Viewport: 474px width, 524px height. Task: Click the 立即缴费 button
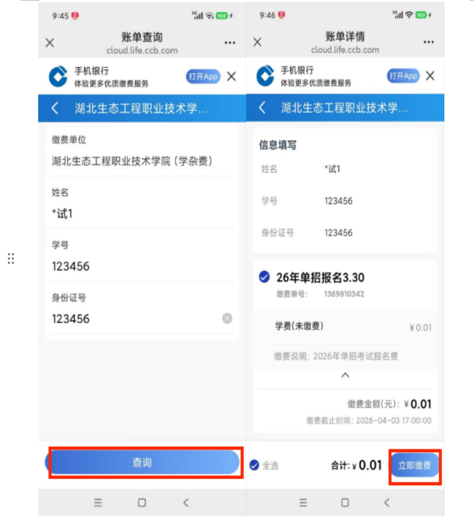(x=415, y=465)
